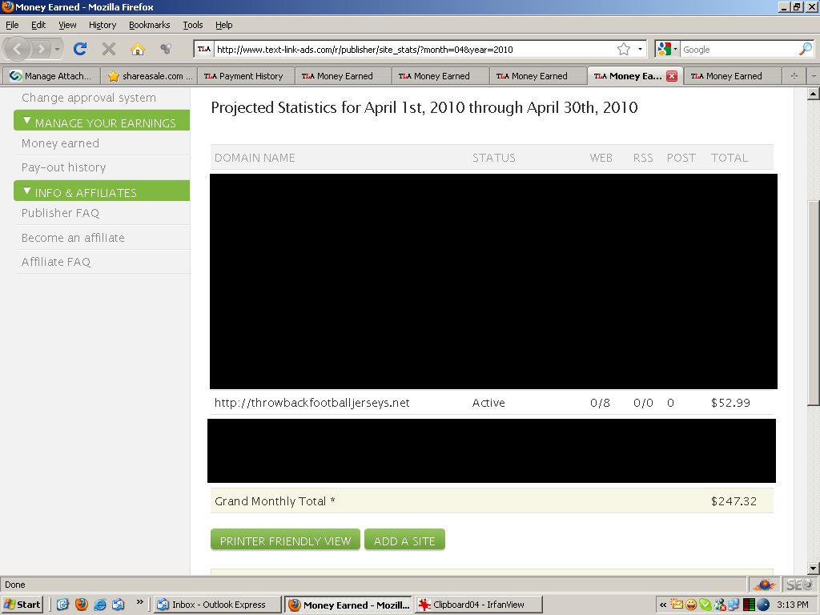Collapse the Info & Affiliates section

27,191
